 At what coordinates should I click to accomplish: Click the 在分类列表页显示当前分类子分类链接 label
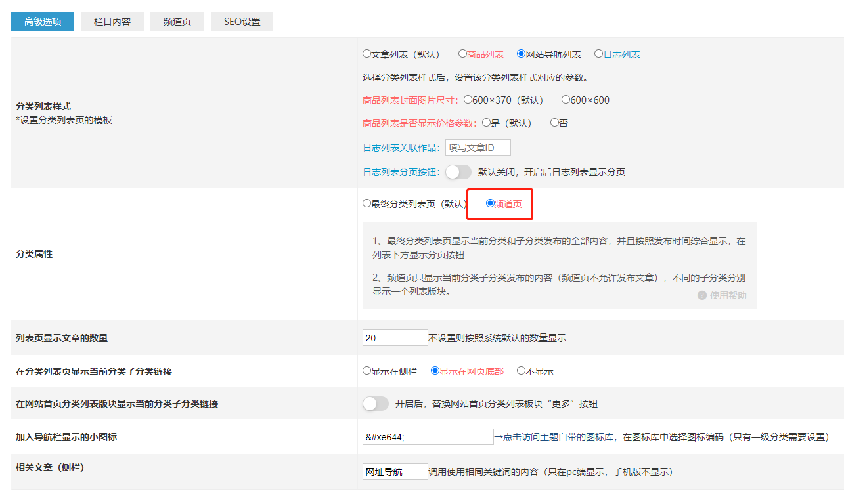pyautogui.click(x=94, y=371)
